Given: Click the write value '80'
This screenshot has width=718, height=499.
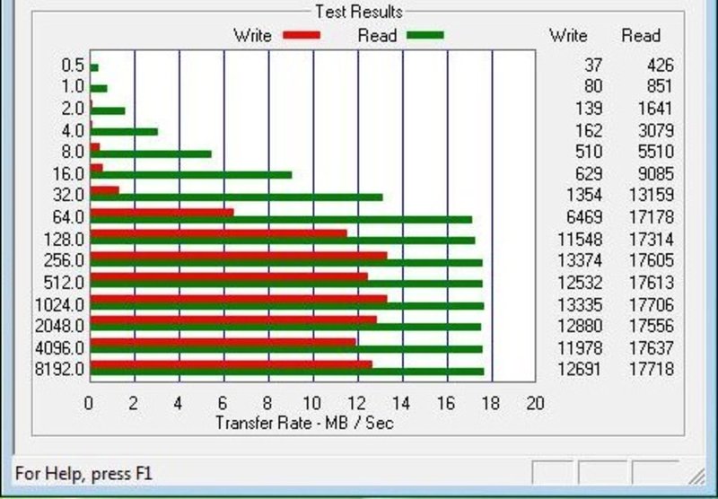Looking at the screenshot, I should coord(593,86).
